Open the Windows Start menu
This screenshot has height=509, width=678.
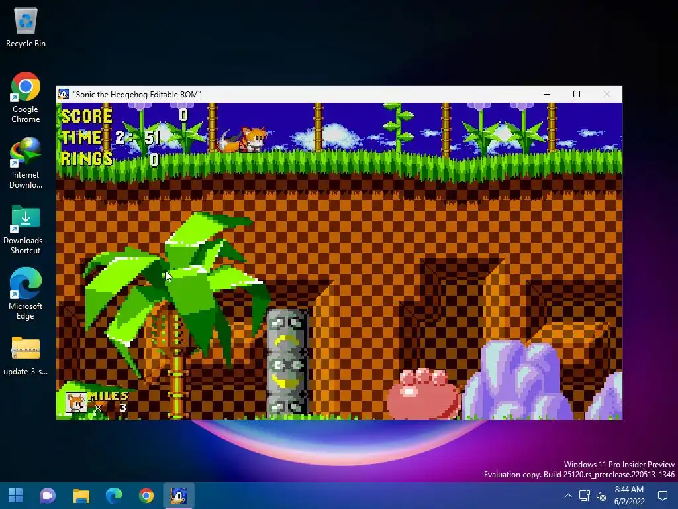[x=16, y=496]
